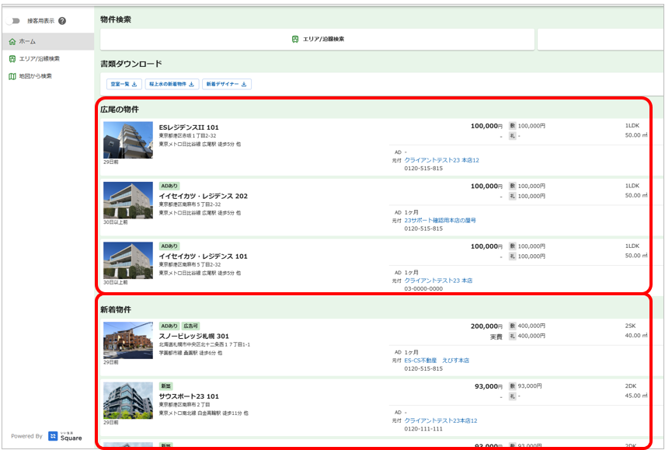Viewport: 665px width, 450px height.
Task: Click the 2SK layout label
Action: click(x=632, y=326)
